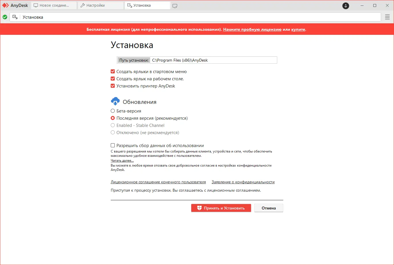Click the blue Обновления cloud icon

(x=115, y=101)
